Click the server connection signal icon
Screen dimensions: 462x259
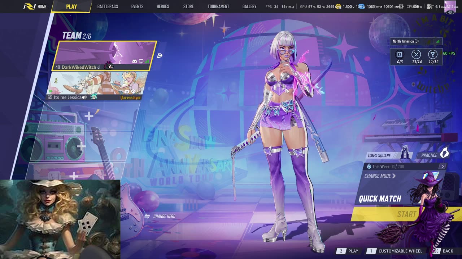pos(438,41)
